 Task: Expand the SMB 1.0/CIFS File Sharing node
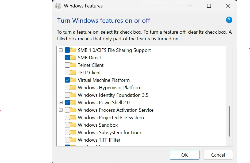coord(61,50)
